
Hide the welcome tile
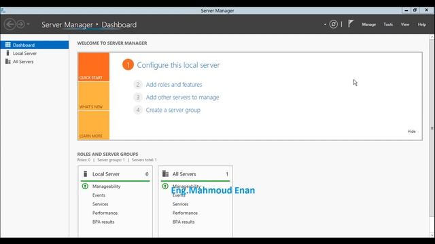click(411, 131)
